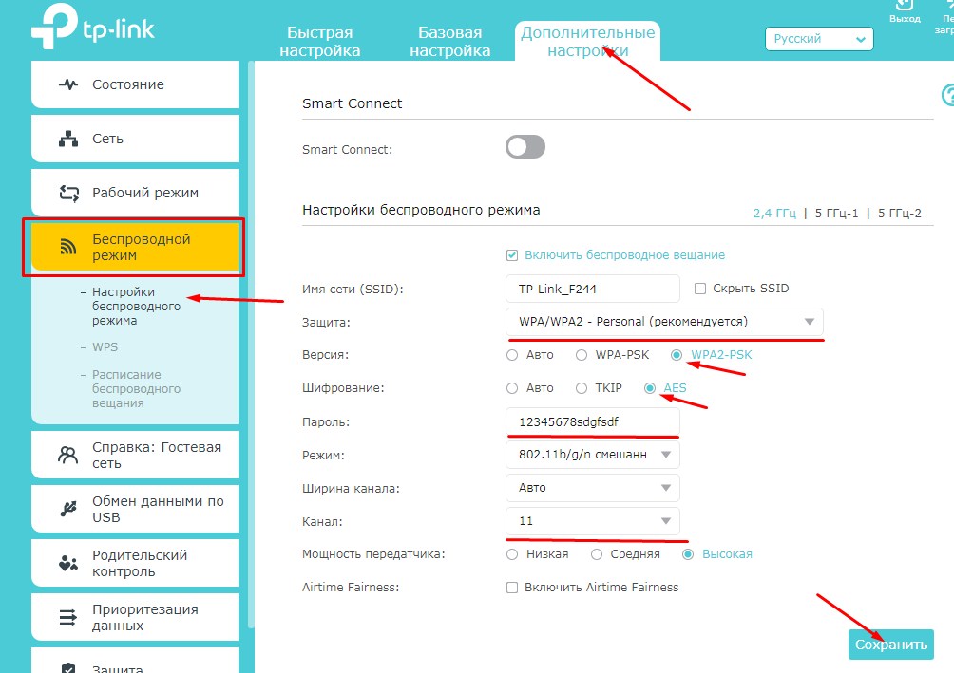954x673 pixels.
Task: Open the Защита security type dropdown
Action: click(x=664, y=322)
